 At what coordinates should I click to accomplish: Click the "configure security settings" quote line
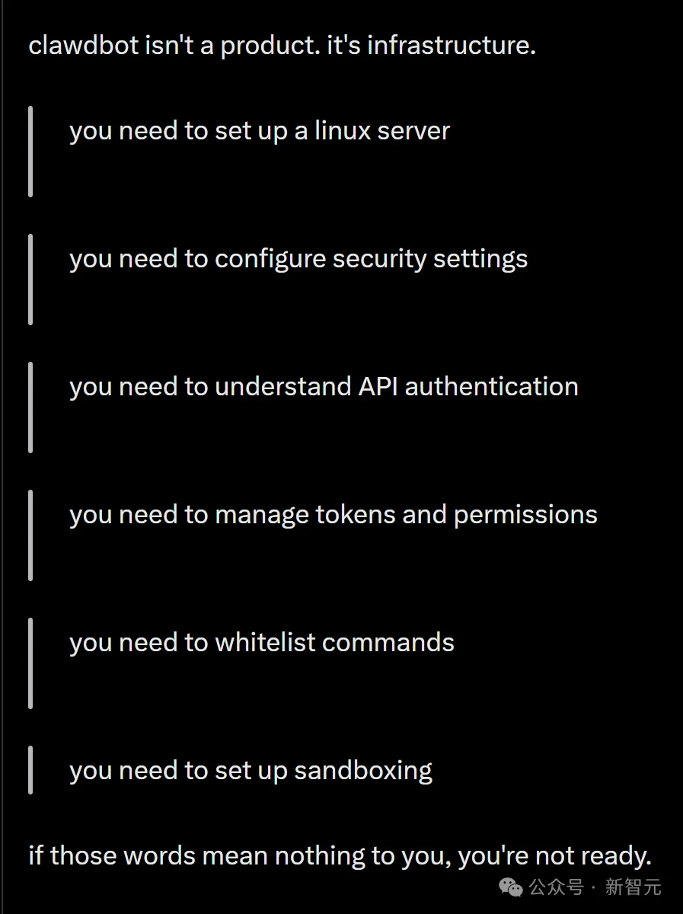(298, 259)
